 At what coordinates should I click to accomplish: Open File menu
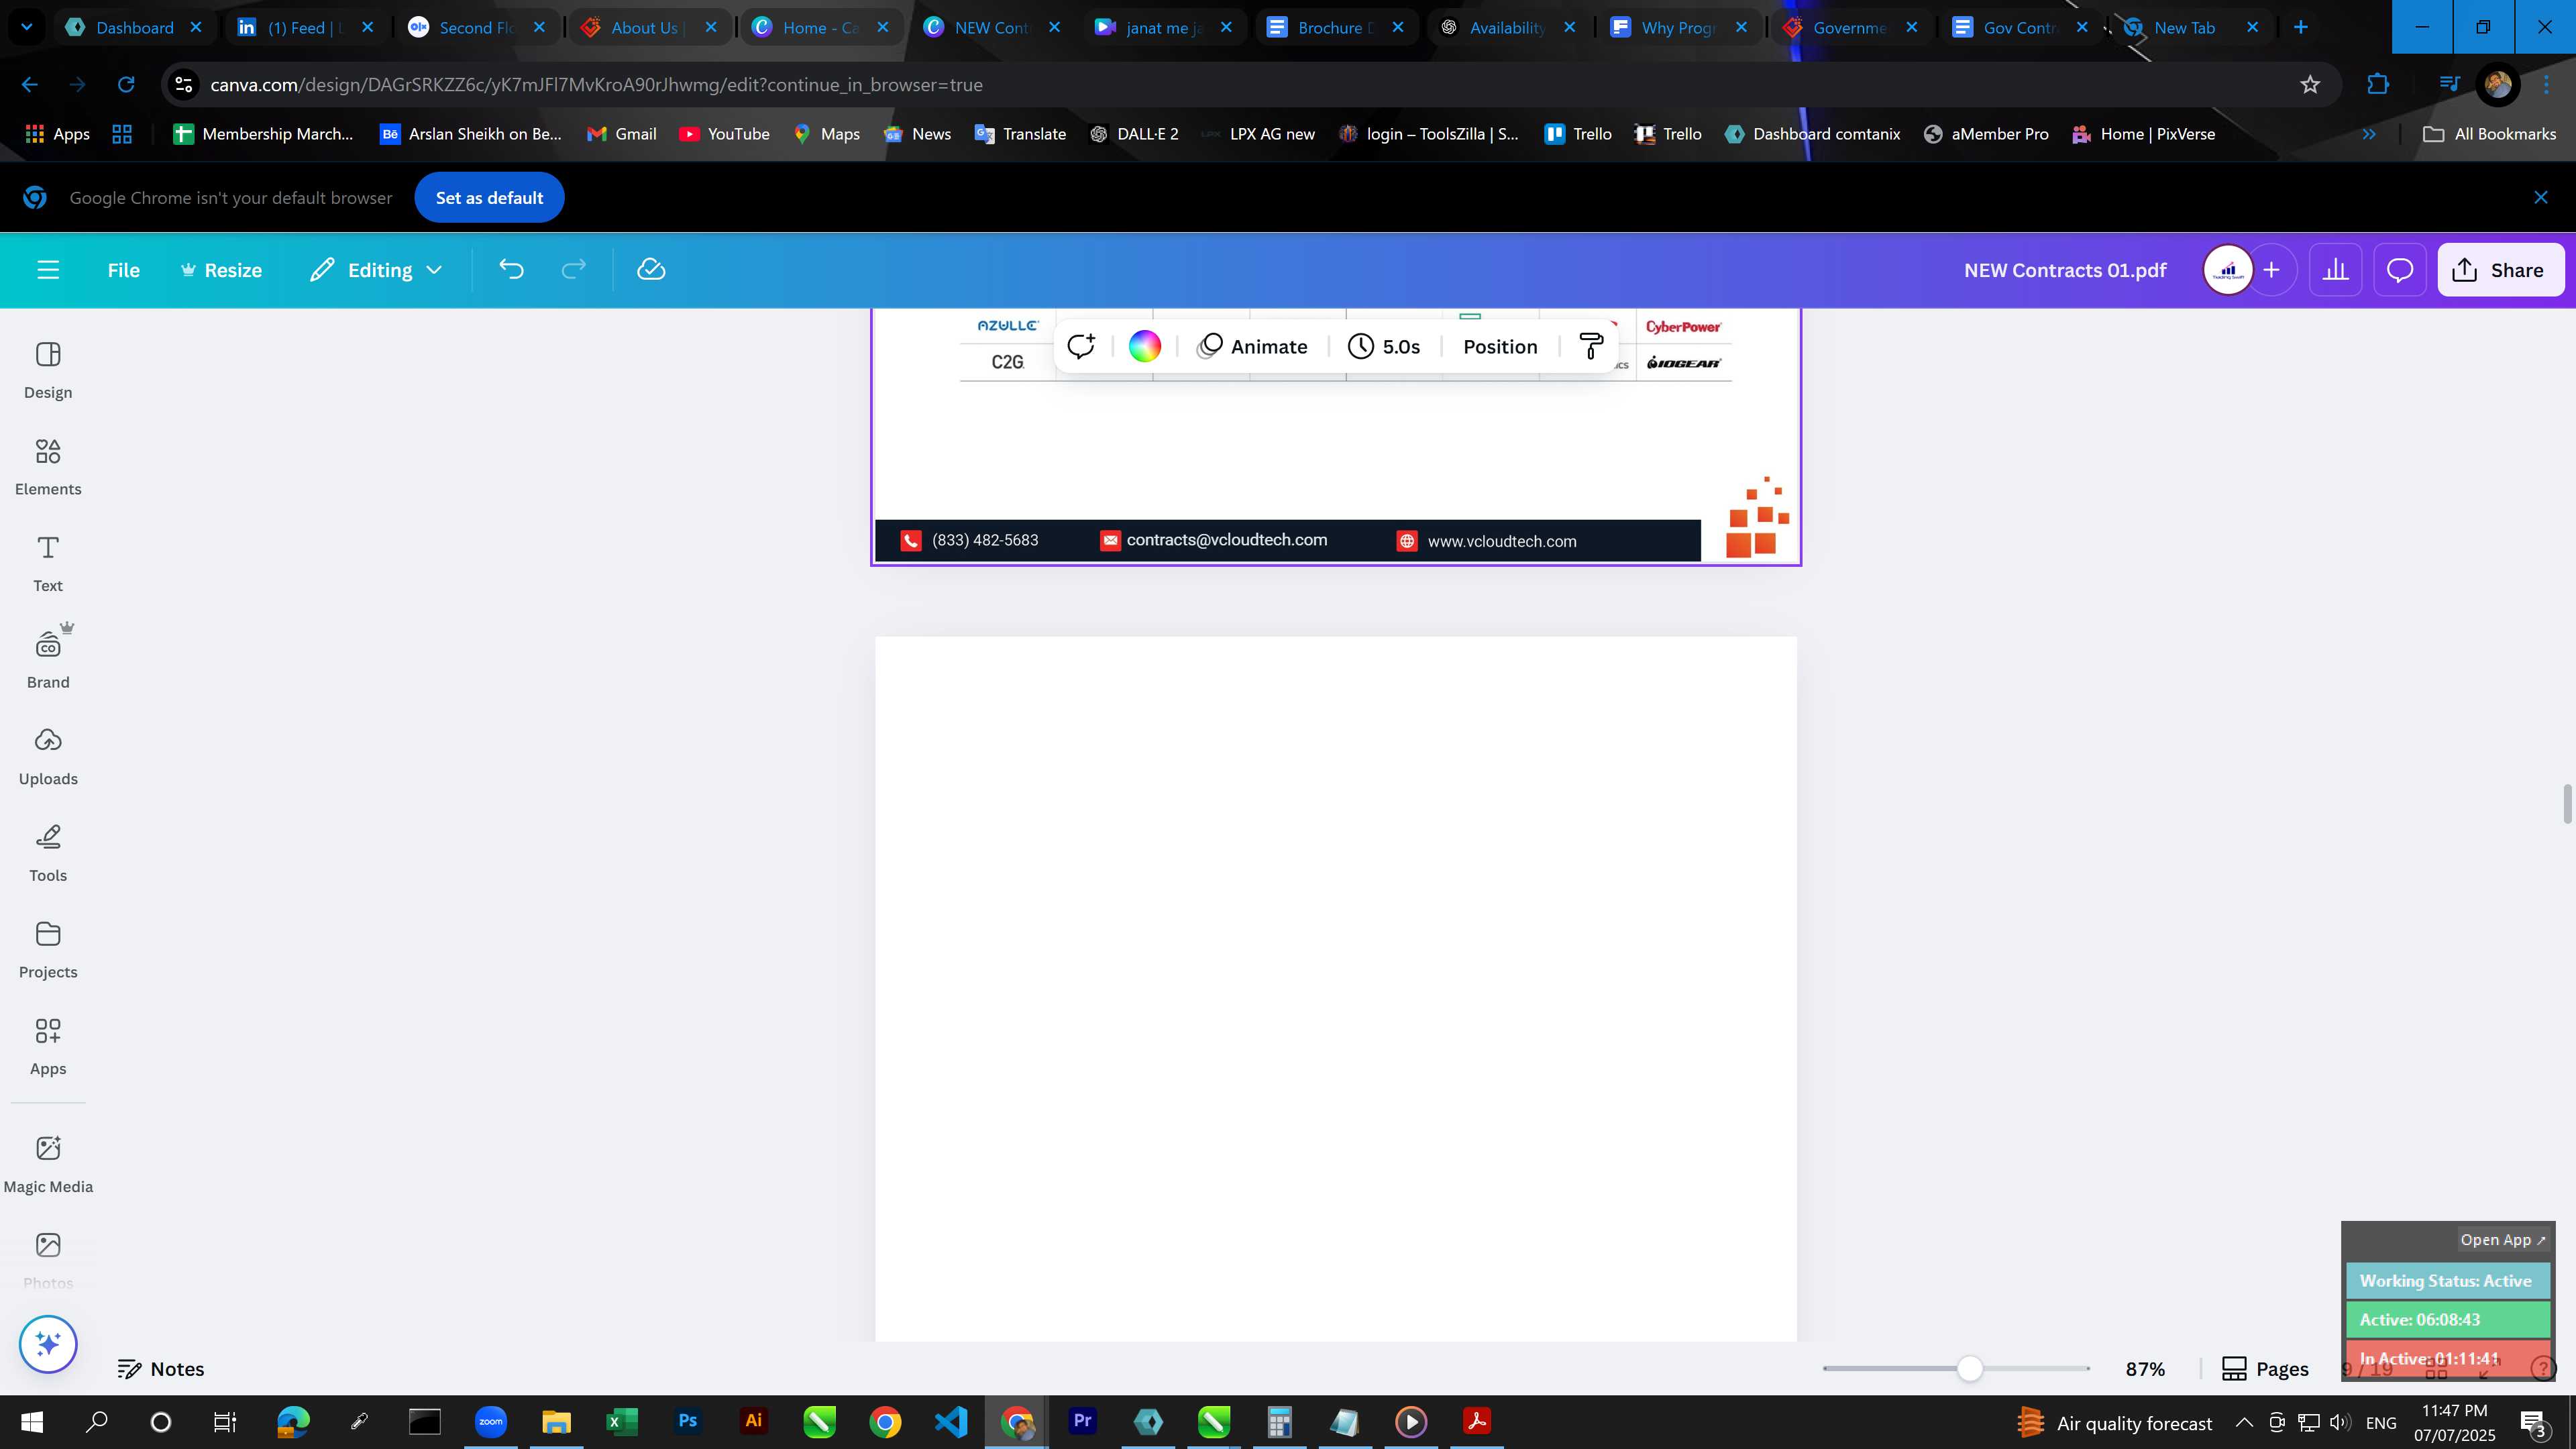point(124,270)
